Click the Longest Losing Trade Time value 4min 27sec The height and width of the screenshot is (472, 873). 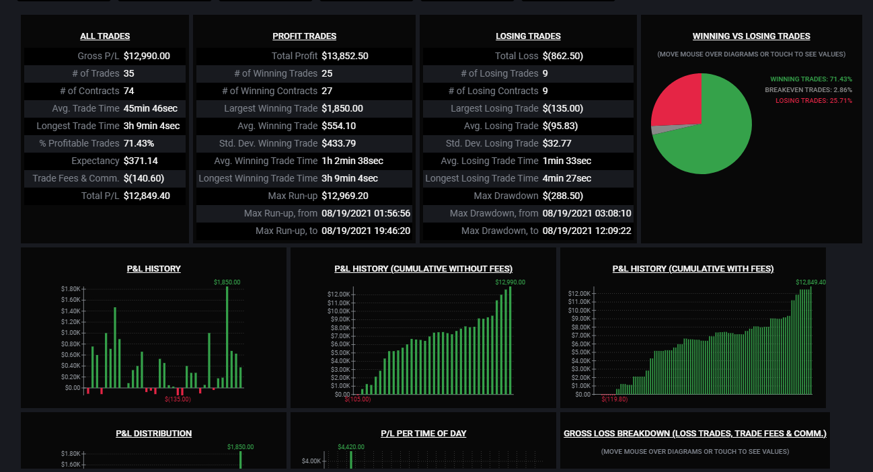(567, 178)
